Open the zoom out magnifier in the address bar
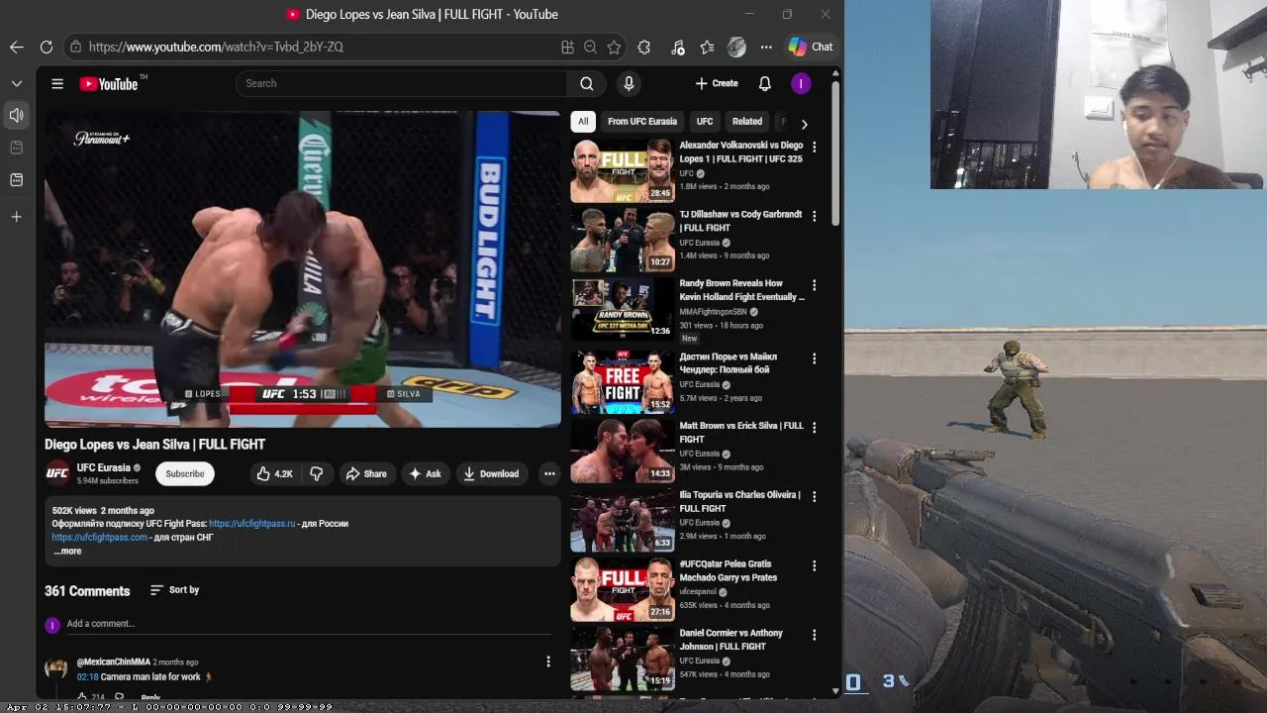1267x713 pixels. [x=590, y=47]
